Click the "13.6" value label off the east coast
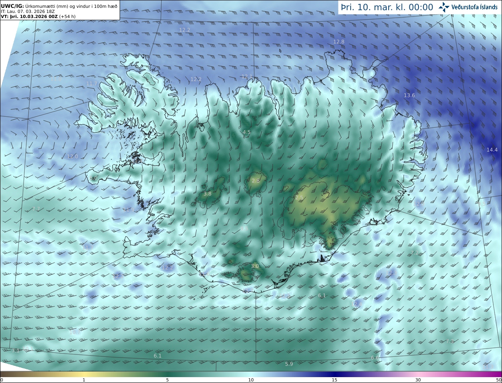This screenshot has height=383, width=502. [409, 95]
